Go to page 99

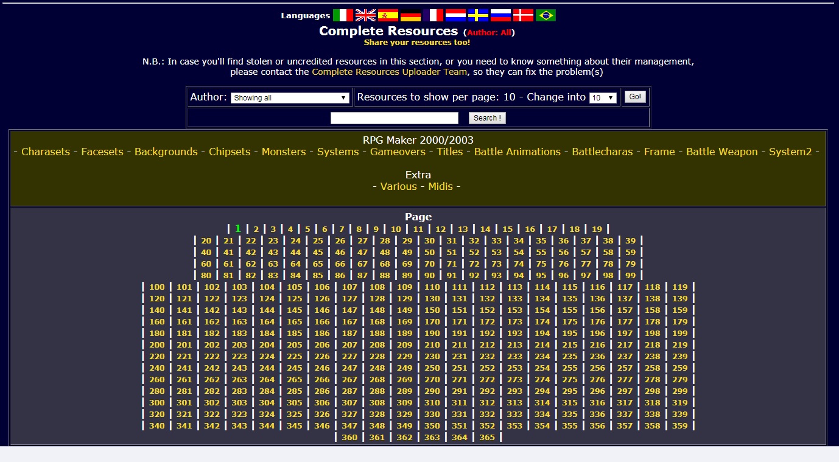click(x=630, y=276)
